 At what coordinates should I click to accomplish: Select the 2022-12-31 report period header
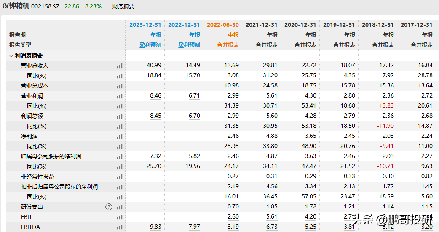point(184,25)
